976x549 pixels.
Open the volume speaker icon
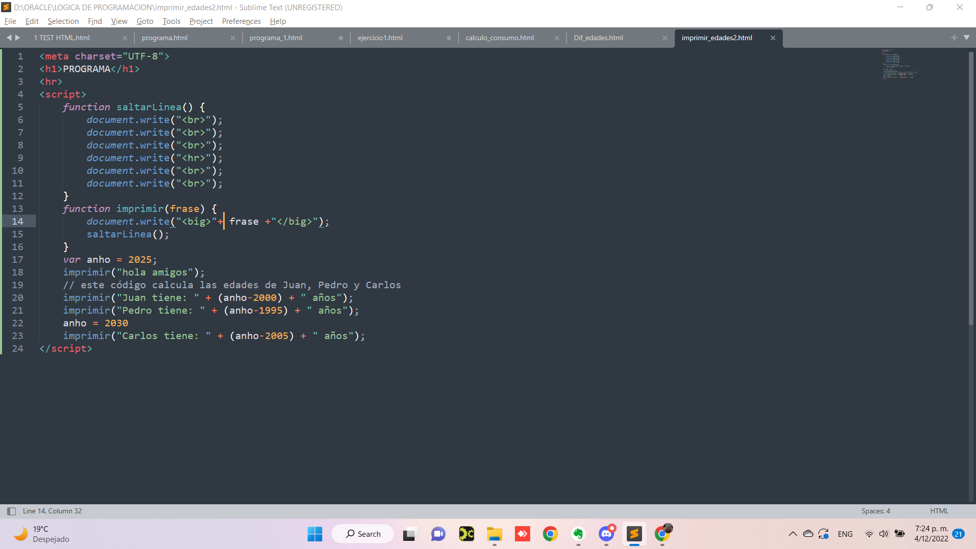(884, 534)
